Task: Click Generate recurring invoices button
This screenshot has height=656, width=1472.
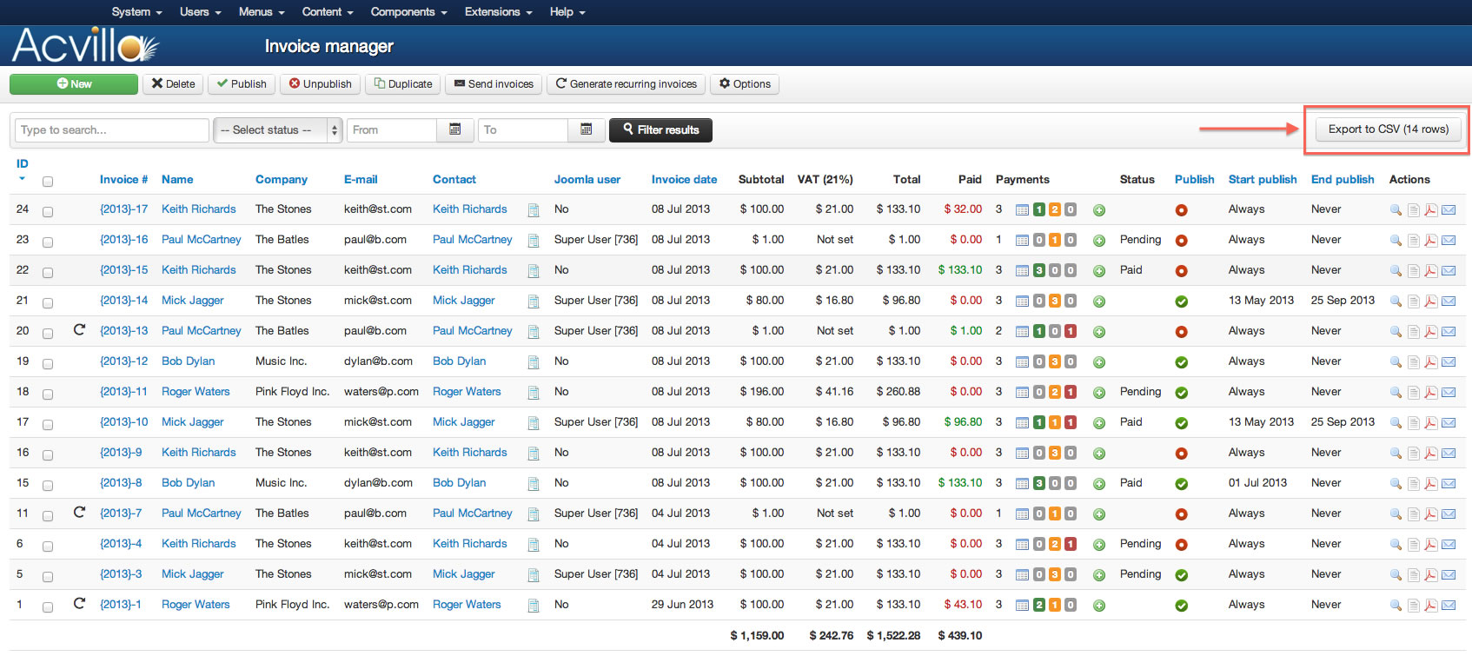Action: [x=627, y=83]
